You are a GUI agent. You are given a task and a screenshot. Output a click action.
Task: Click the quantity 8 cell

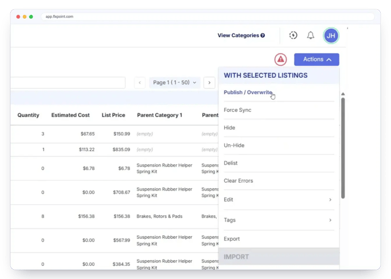tap(43, 216)
